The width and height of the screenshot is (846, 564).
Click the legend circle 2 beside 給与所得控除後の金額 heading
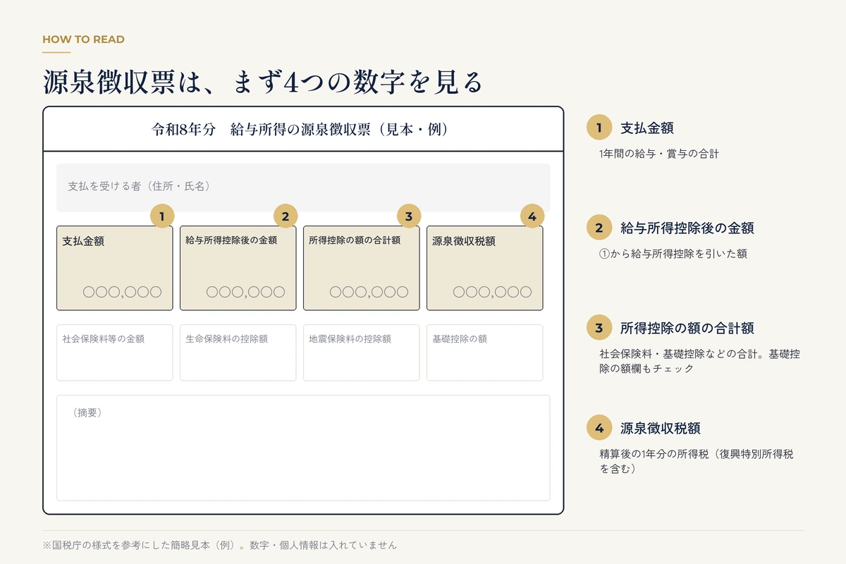599,228
